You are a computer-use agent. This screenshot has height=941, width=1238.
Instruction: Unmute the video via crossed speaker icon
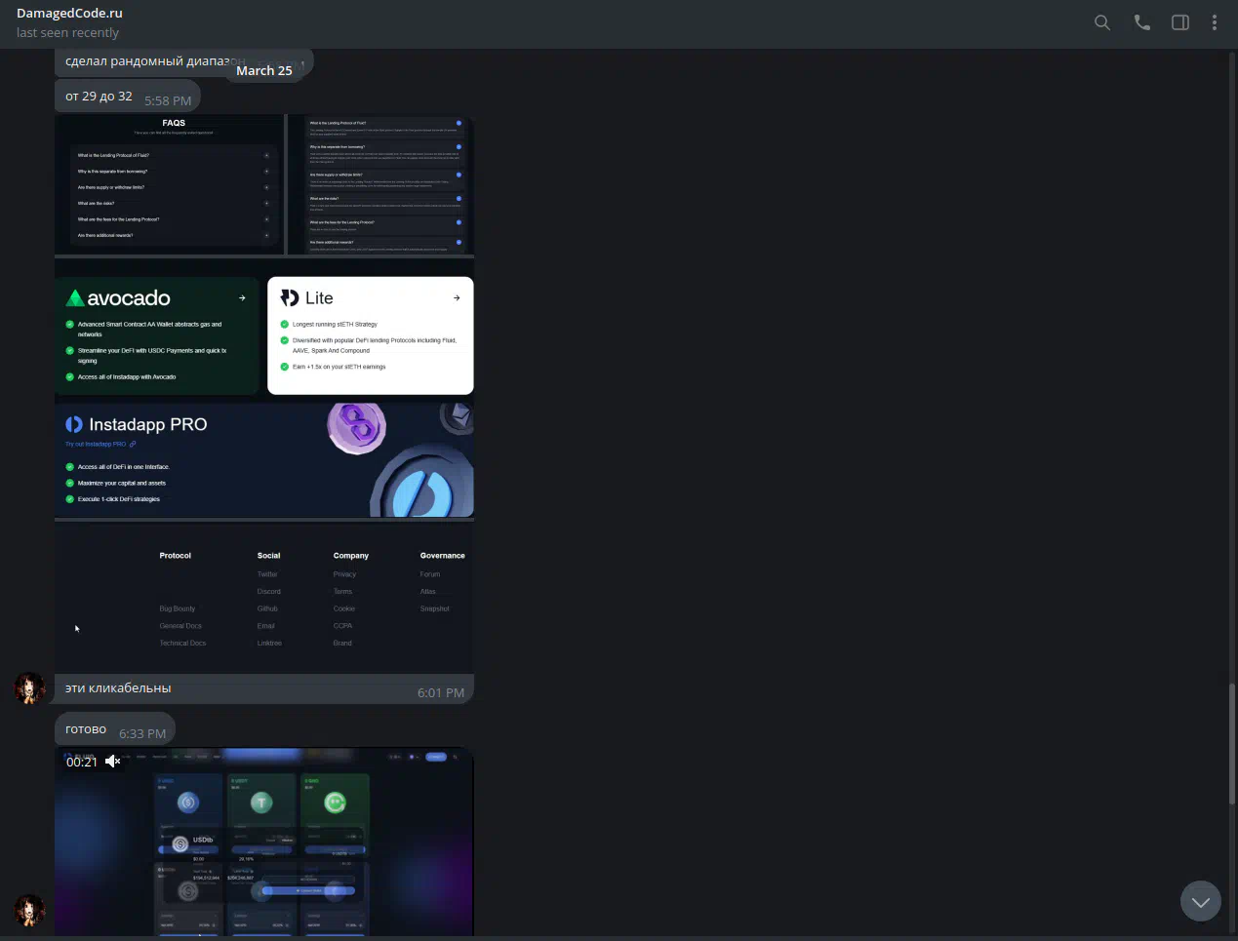[x=113, y=762]
